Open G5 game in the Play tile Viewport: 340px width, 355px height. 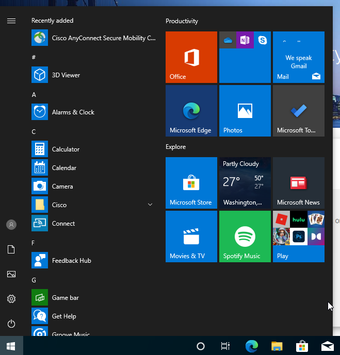(281, 236)
